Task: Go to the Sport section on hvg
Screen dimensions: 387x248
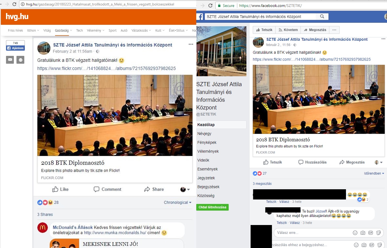Action: pos(113,31)
